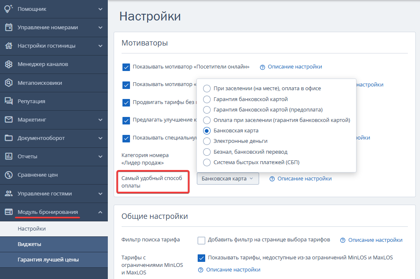Open Описание настройки link under MinLOS tariffs
Viewport: 420px width, 279px height.
[x=233, y=270]
